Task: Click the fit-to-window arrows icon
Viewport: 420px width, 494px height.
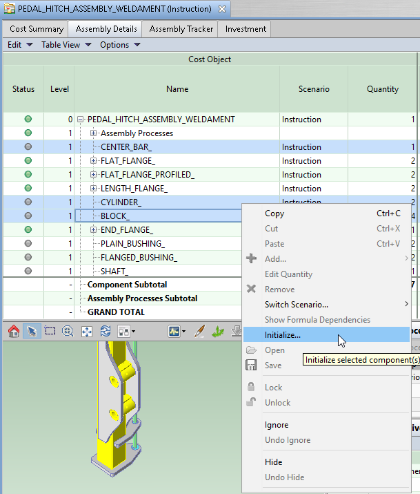Action: (x=87, y=332)
